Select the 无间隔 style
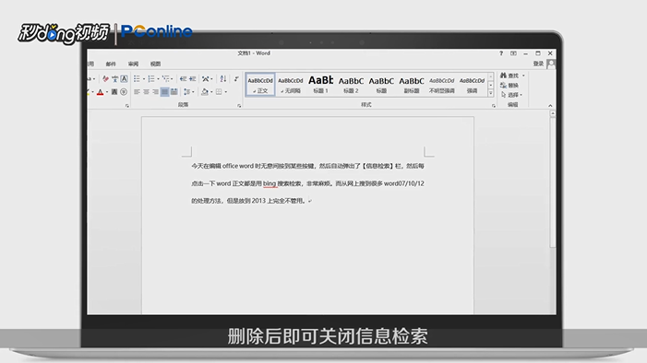The width and height of the screenshot is (647, 363). pyautogui.click(x=291, y=85)
